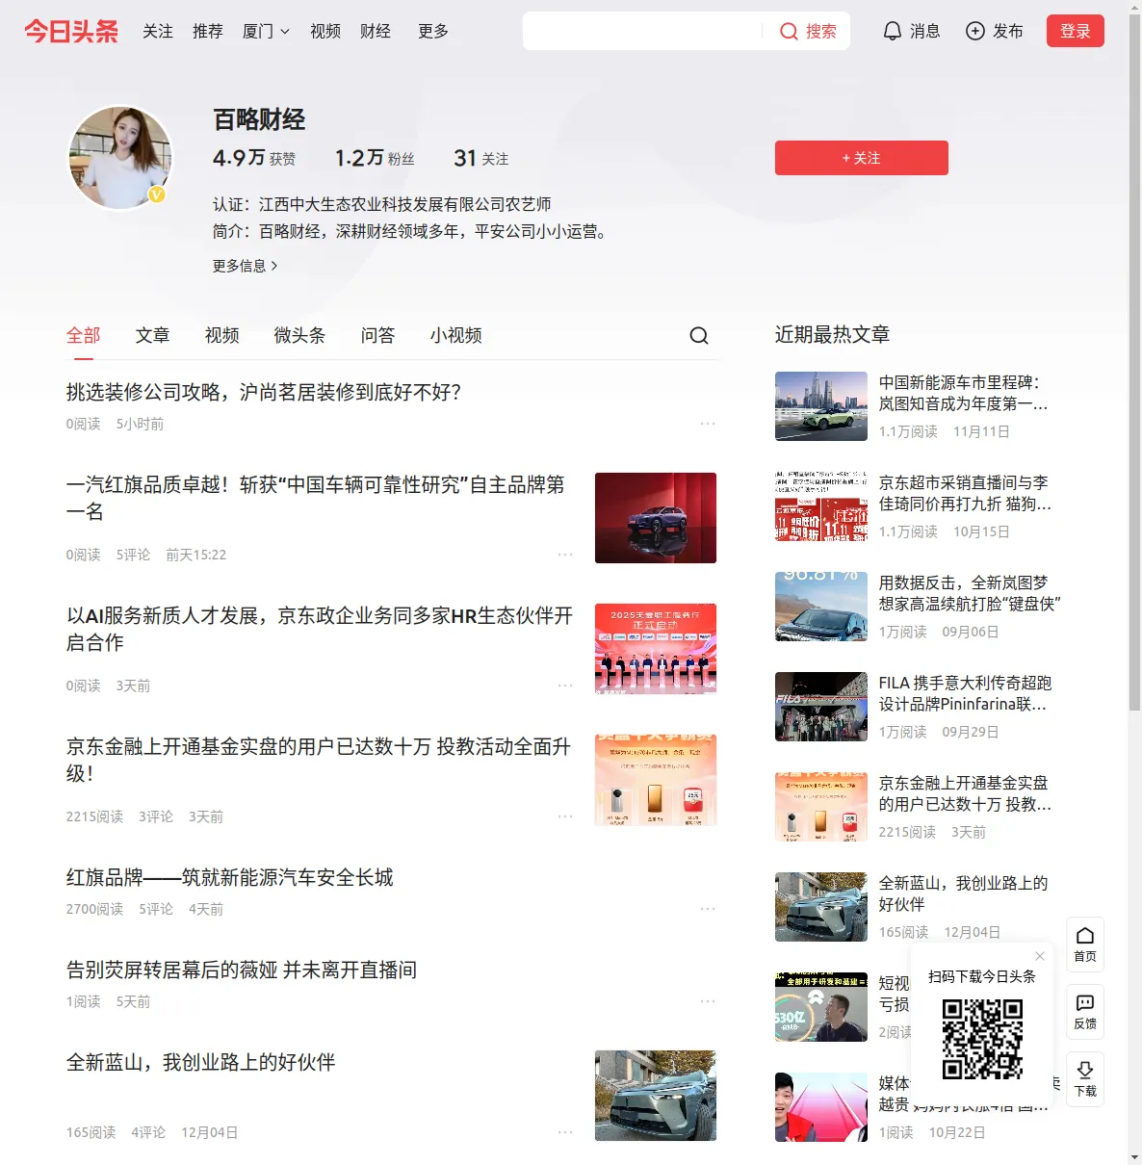This screenshot has height=1165, width=1142.
Task: Open article 告别荧屏转居幕后的薇娅
Action: point(242,970)
